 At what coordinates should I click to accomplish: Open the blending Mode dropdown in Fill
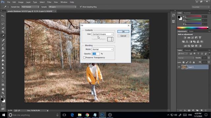pos(103,49)
